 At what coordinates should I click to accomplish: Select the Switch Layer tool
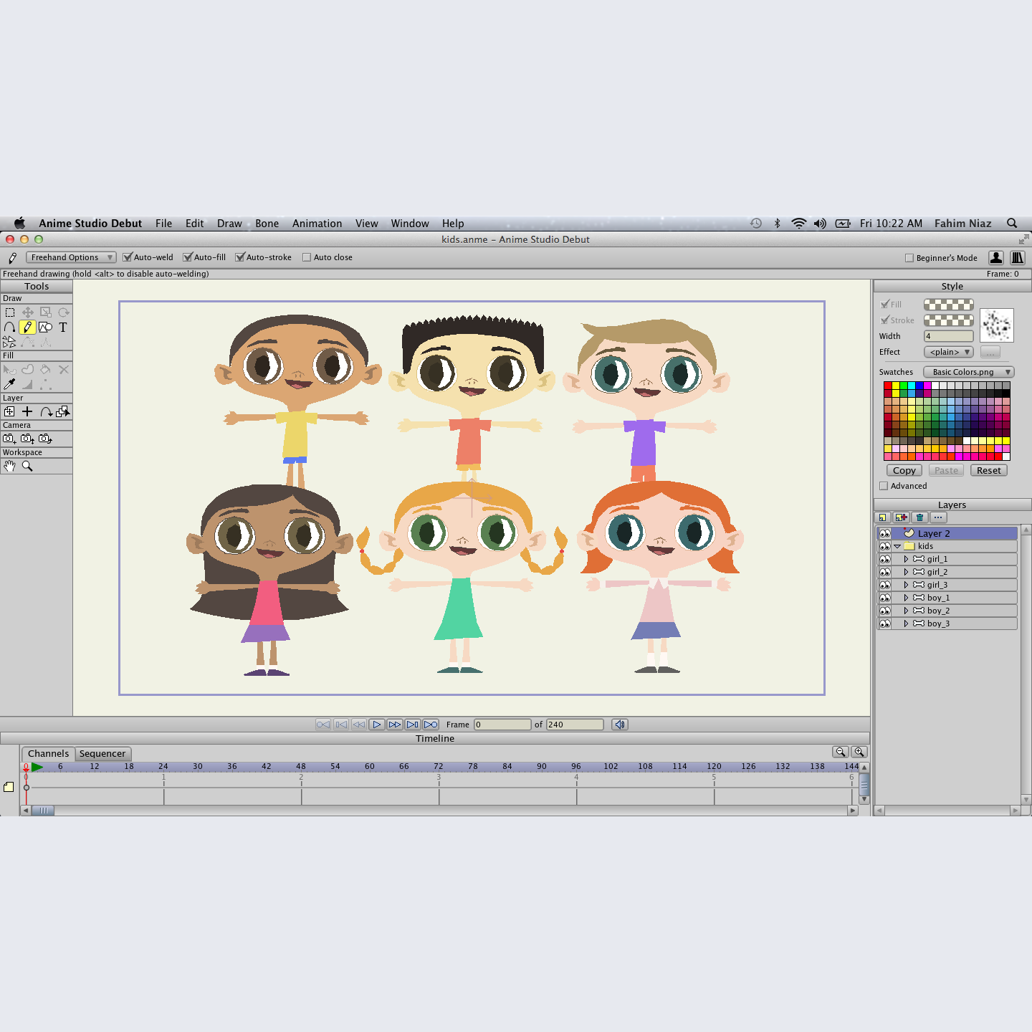point(63,411)
